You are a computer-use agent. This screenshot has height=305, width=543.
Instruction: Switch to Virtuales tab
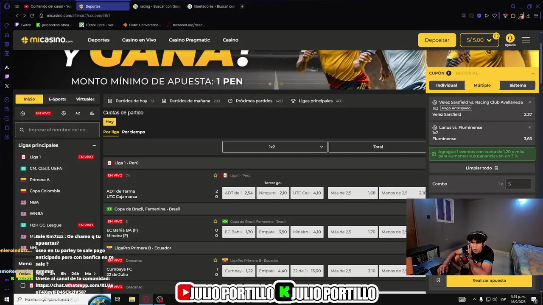tap(85, 99)
